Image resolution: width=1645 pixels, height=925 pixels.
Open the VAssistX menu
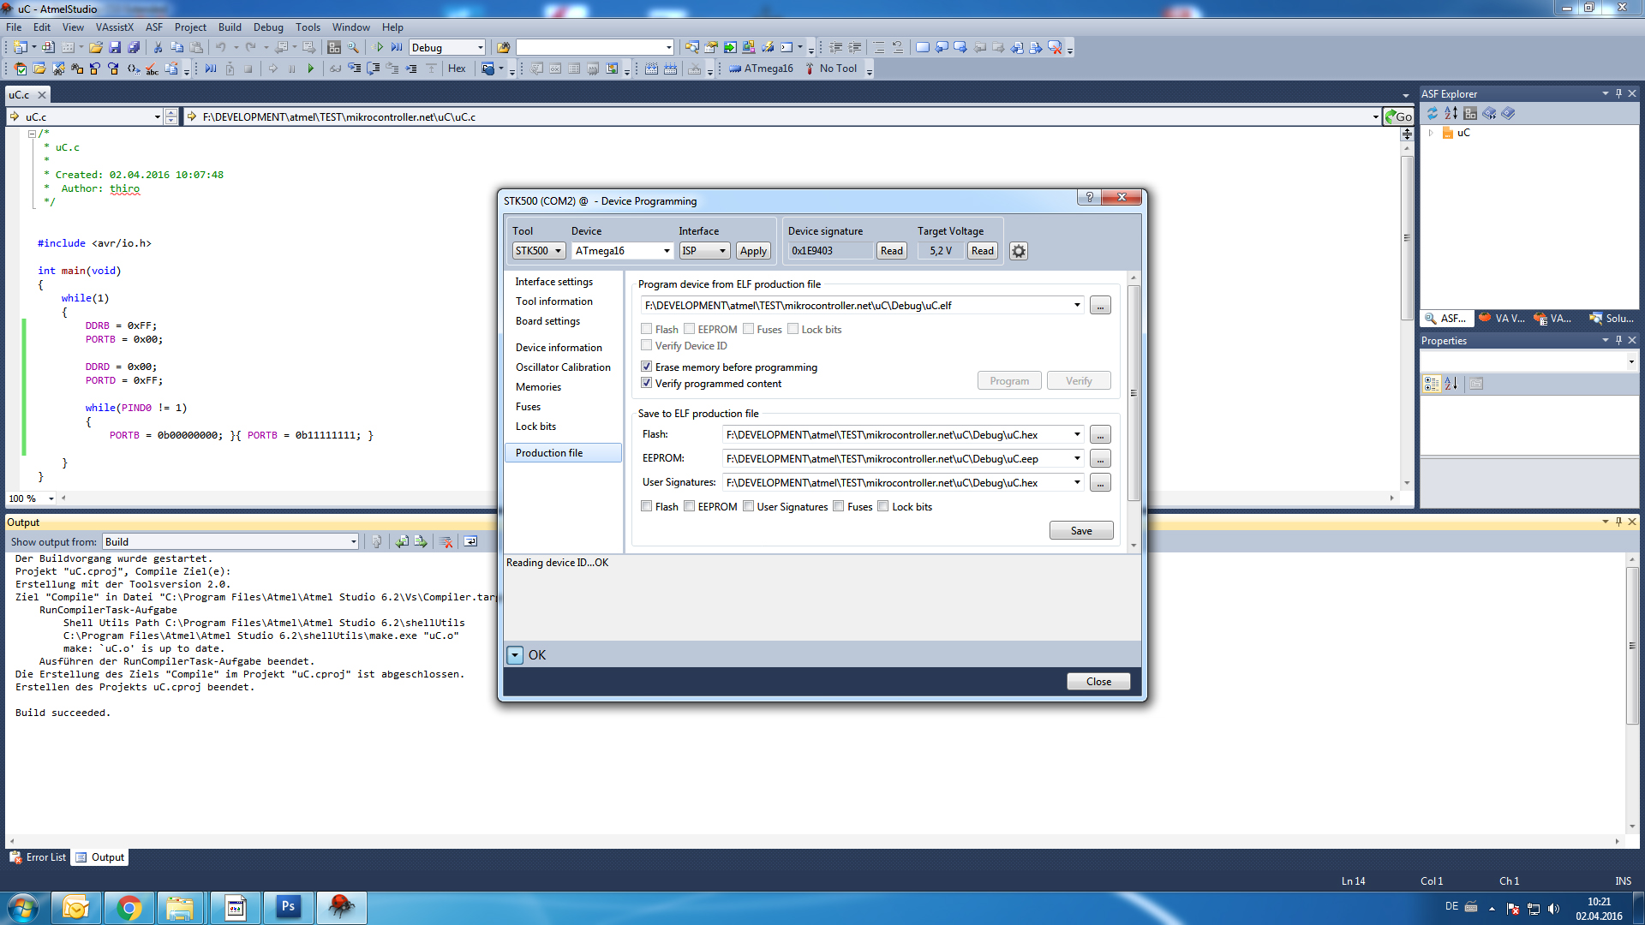(x=114, y=27)
